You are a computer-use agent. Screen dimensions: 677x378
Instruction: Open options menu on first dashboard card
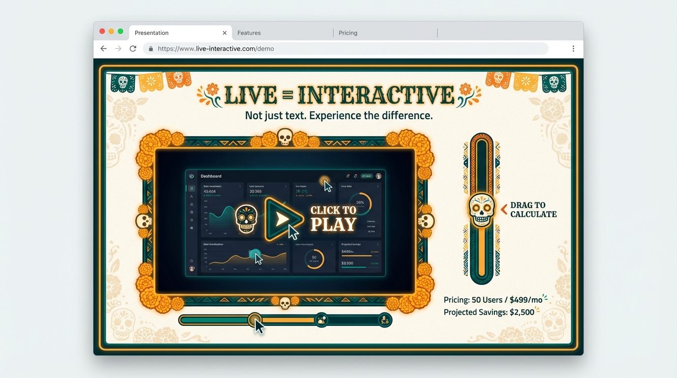(240, 187)
